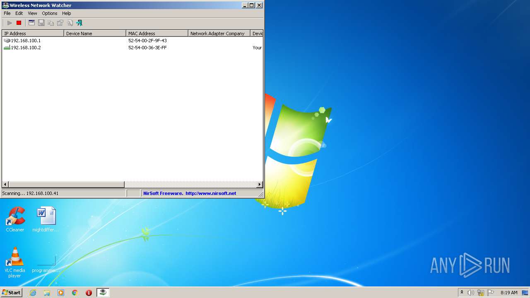
Task: Stop scanning with the red stop icon
Action: [19, 23]
